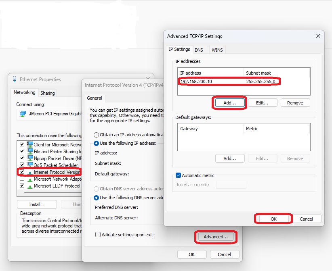
Task: Uncheck the Automatic metric checkbox
Action: pyautogui.click(x=178, y=175)
